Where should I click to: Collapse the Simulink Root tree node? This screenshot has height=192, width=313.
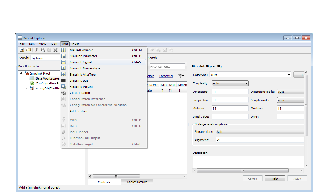[x=21, y=73]
